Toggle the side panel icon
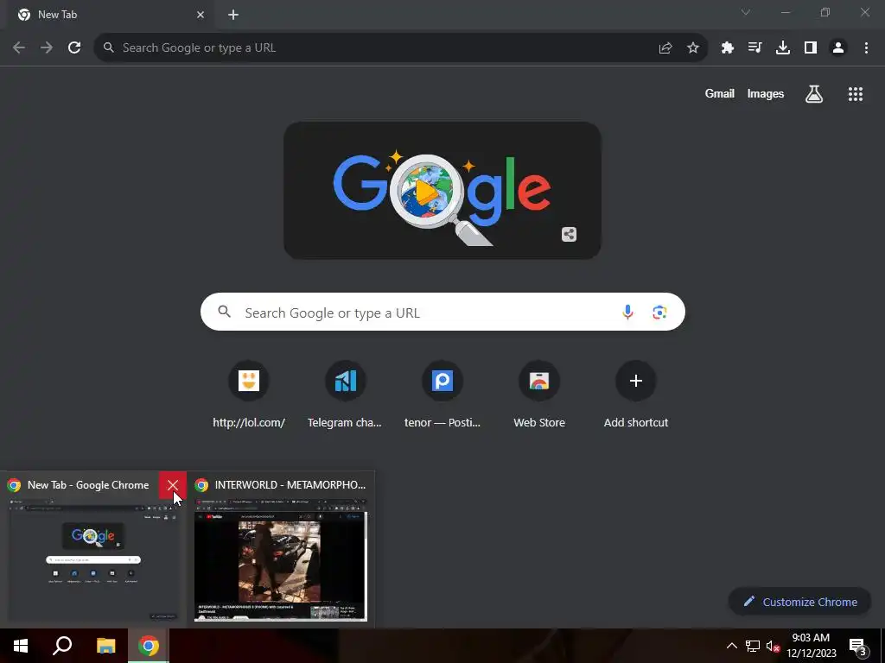Image resolution: width=885 pixels, height=663 pixels. (811, 48)
